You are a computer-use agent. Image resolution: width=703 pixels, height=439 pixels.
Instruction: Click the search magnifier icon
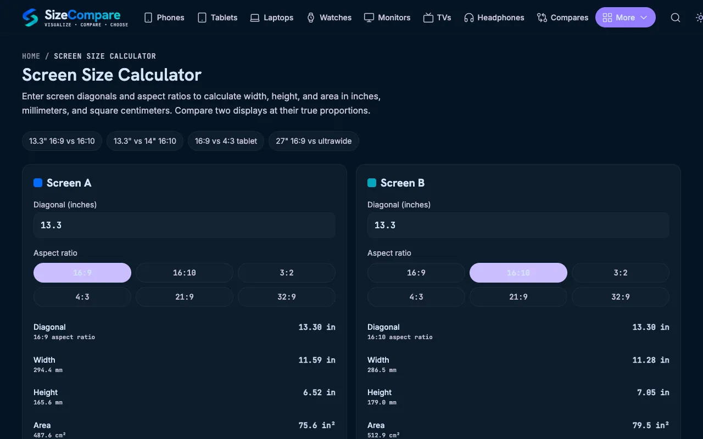pyautogui.click(x=676, y=18)
